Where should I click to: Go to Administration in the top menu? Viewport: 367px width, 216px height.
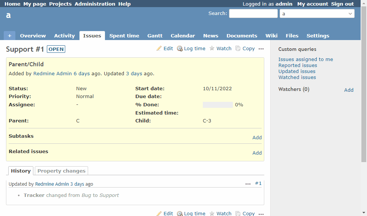point(95,4)
